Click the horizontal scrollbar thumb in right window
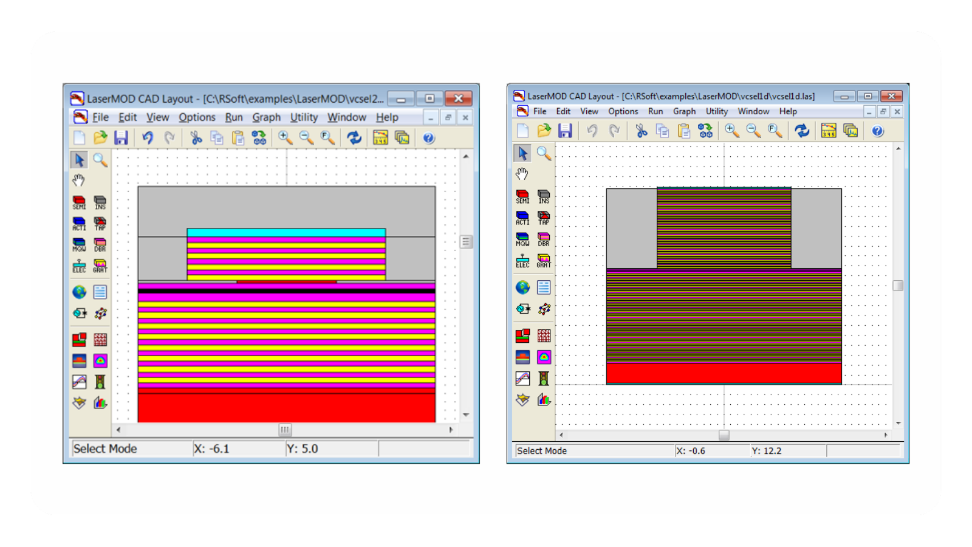 click(x=724, y=435)
